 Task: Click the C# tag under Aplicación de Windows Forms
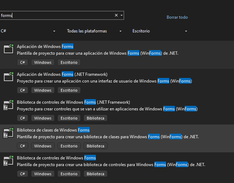pos(23,62)
